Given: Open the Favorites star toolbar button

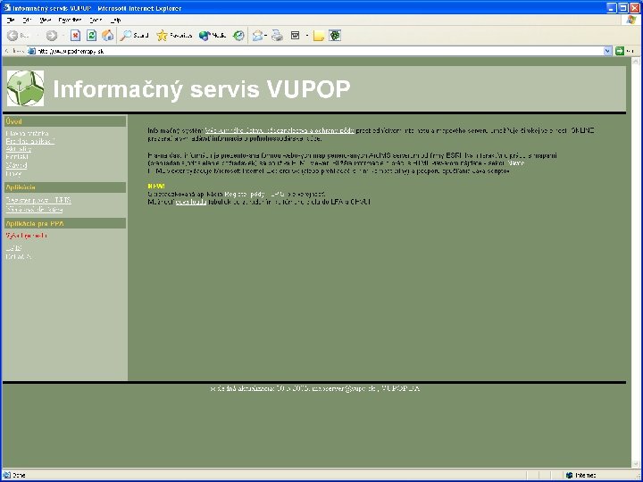Looking at the screenshot, I should 174,36.
